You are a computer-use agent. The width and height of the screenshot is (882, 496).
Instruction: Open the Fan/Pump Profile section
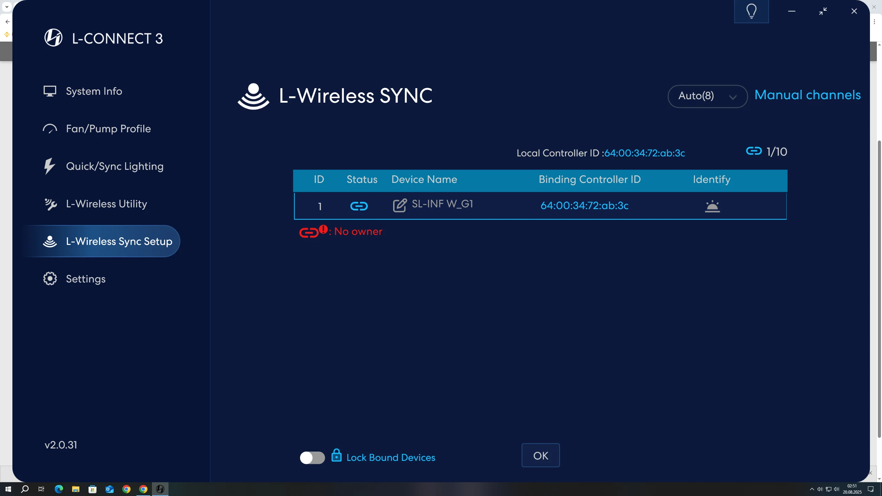tap(108, 129)
